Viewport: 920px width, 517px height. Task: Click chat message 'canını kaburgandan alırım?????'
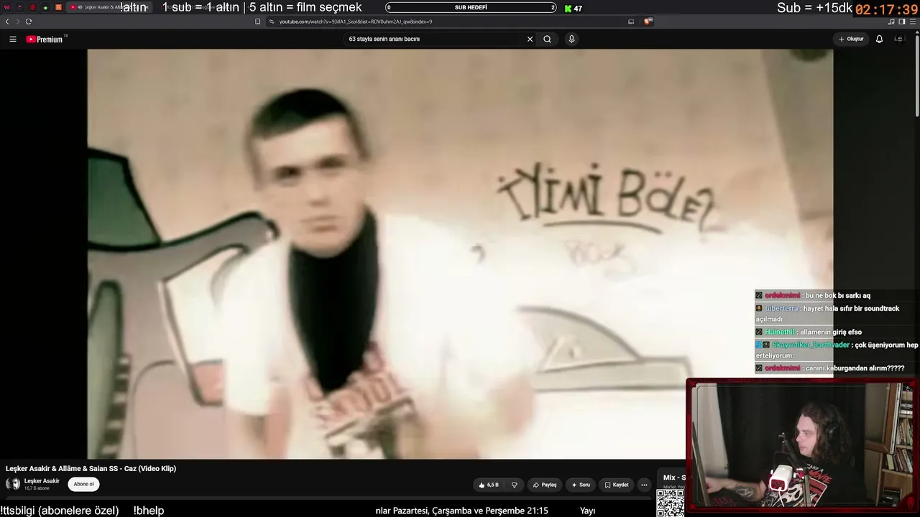pyautogui.click(x=855, y=368)
